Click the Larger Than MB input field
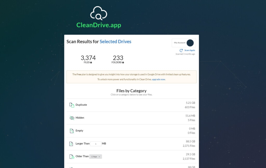 [x=96, y=144]
